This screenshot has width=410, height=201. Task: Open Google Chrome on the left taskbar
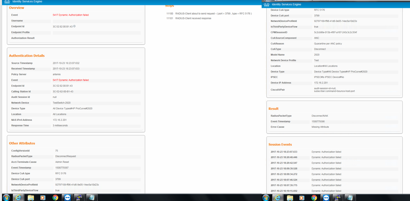pyautogui.click(x=55, y=198)
